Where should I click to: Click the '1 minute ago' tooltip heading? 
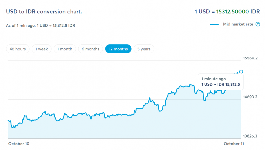tap(214, 79)
